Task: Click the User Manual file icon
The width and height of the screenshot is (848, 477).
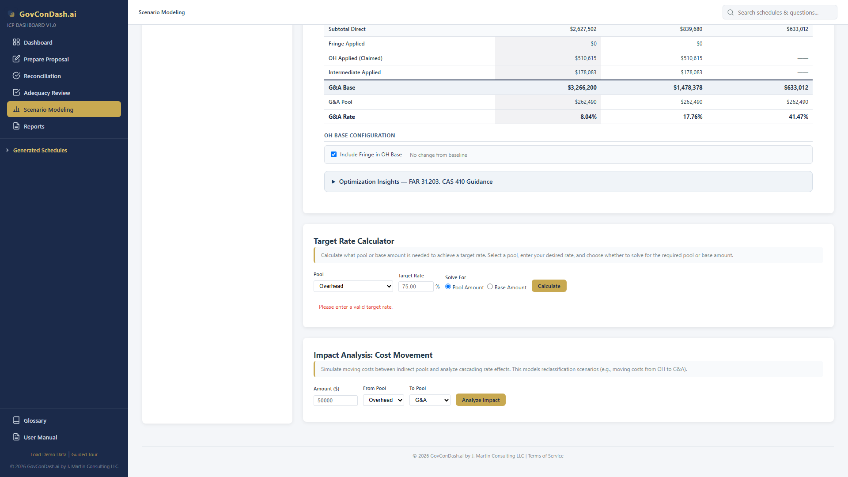Action: pyautogui.click(x=16, y=437)
